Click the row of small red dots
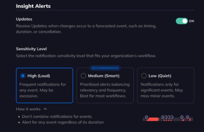The image size is (204, 132). click(167, 120)
